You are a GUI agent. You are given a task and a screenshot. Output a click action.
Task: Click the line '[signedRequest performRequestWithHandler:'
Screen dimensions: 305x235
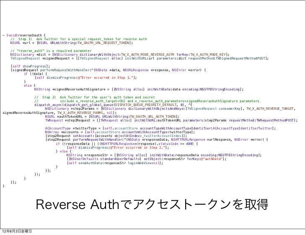point(109,70)
